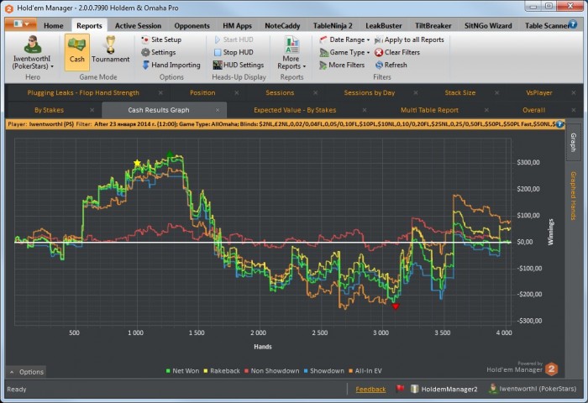Toggle the All-In EV legend series
The height and width of the screenshot is (403, 588).
tap(365, 371)
